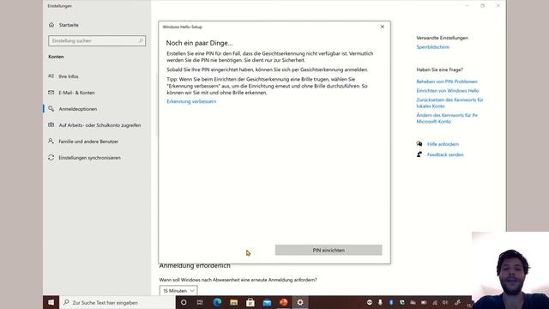Open the Erkennung verbessern link
Viewport: 549px width, 309px height.
pos(191,101)
